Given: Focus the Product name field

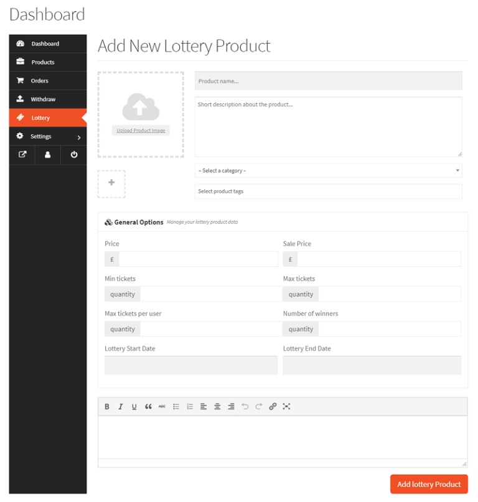Looking at the screenshot, I should 329,81.
